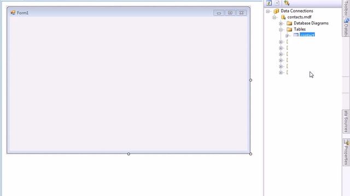The image size is (350, 196).
Task: Open the Data Sources side tab
Action: point(346,121)
